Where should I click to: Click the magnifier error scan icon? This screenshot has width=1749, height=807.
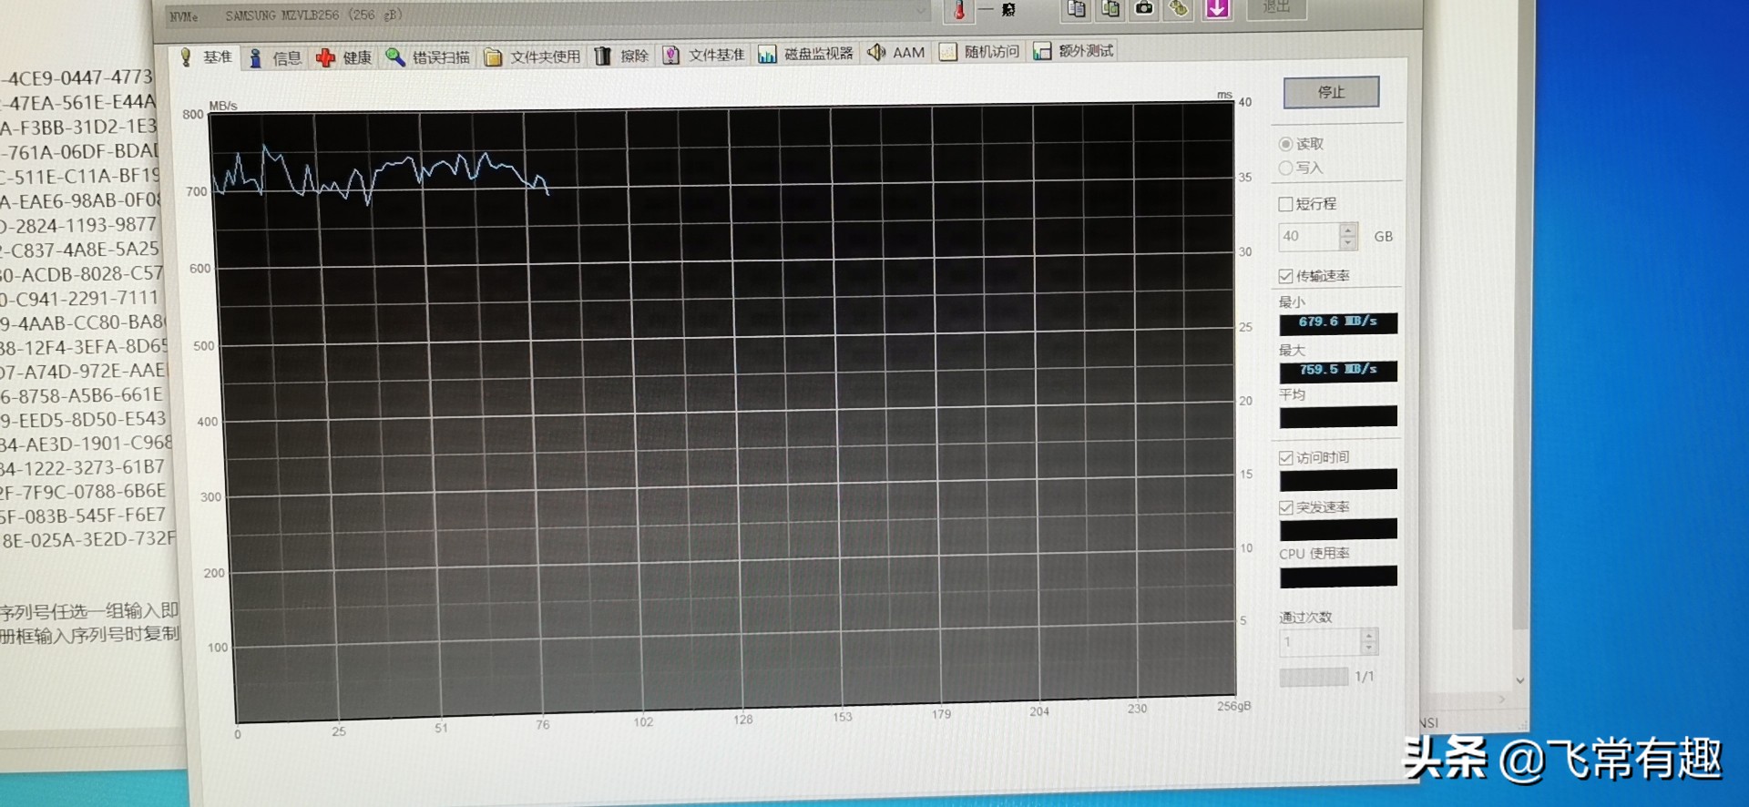point(394,57)
